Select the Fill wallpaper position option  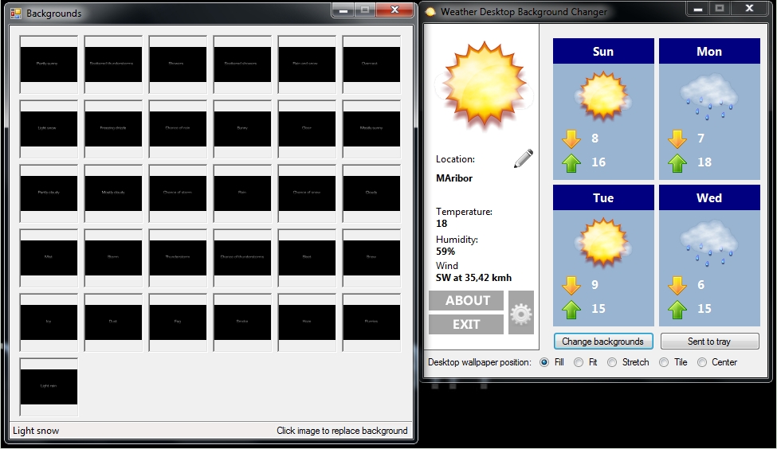545,362
